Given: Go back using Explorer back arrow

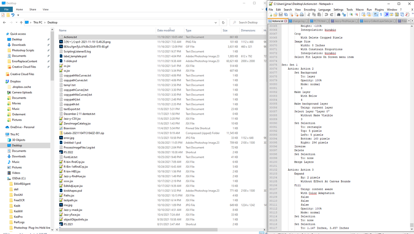Looking at the screenshot, I should tap(4, 22).
